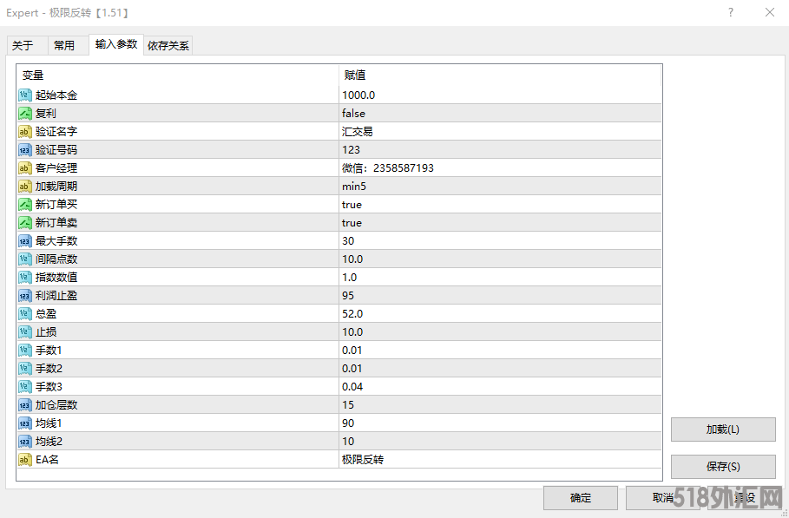
Task: Click the boolean icon beside 新订单买
Action: (x=25, y=204)
